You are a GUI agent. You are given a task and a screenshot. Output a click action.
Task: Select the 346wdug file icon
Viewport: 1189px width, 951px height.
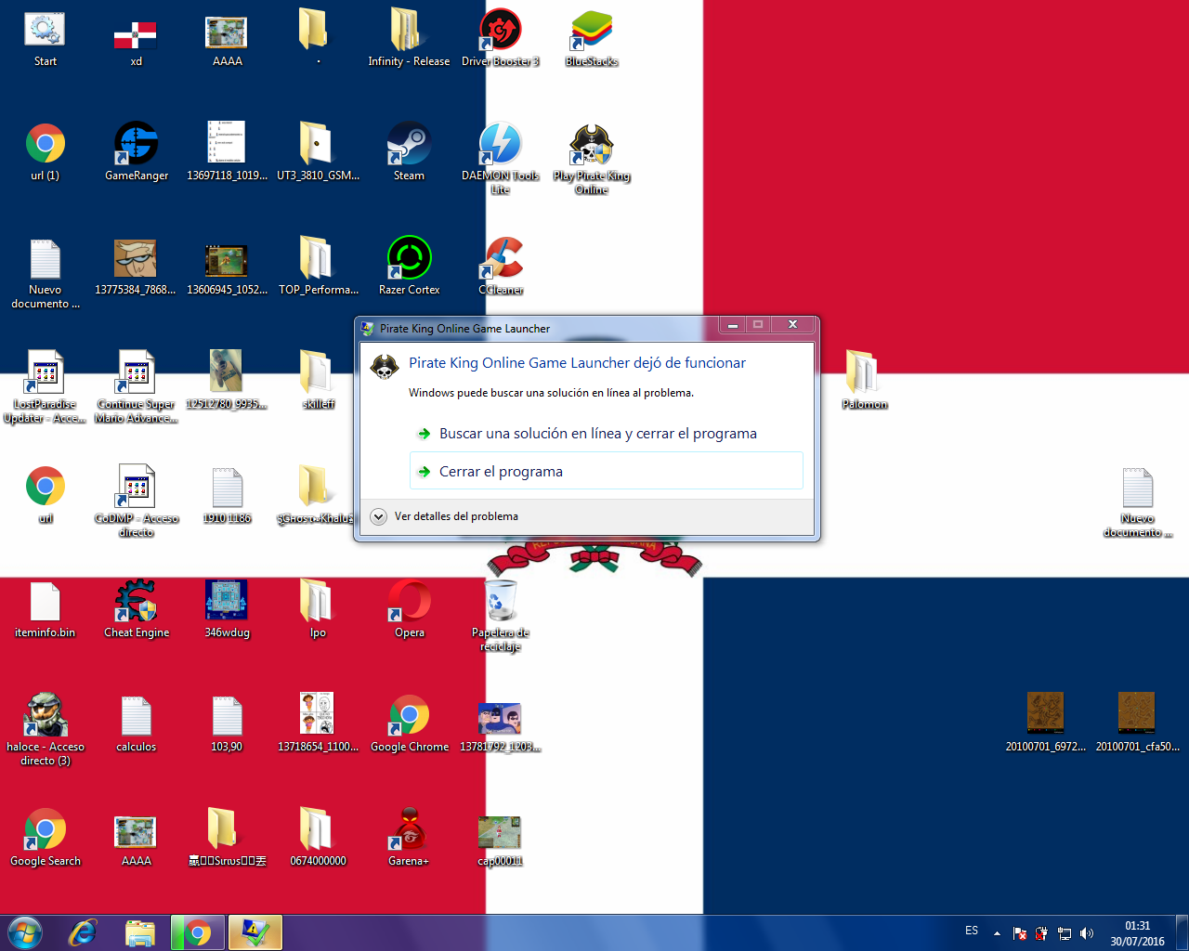(x=227, y=609)
